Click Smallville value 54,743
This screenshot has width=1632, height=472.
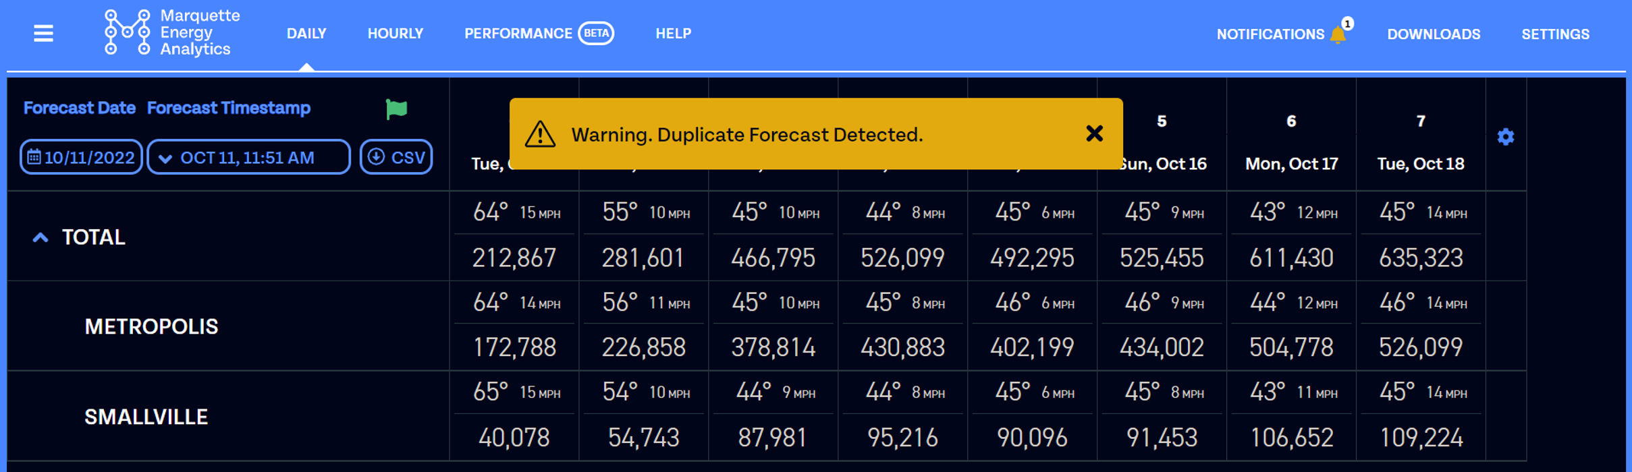pyautogui.click(x=643, y=438)
